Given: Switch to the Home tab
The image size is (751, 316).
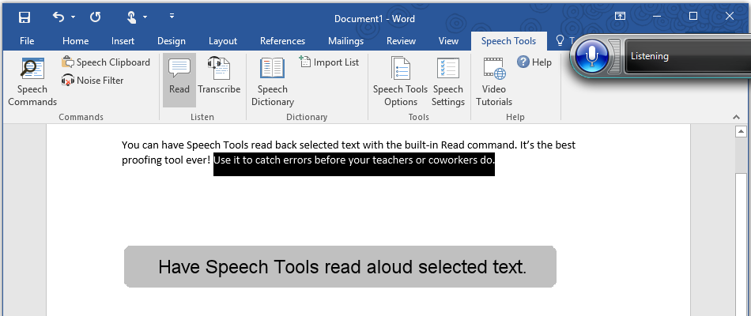Looking at the screenshot, I should (x=76, y=41).
